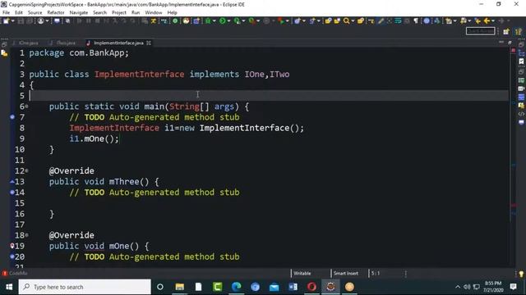Open the Edit menu

click(x=19, y=13)
